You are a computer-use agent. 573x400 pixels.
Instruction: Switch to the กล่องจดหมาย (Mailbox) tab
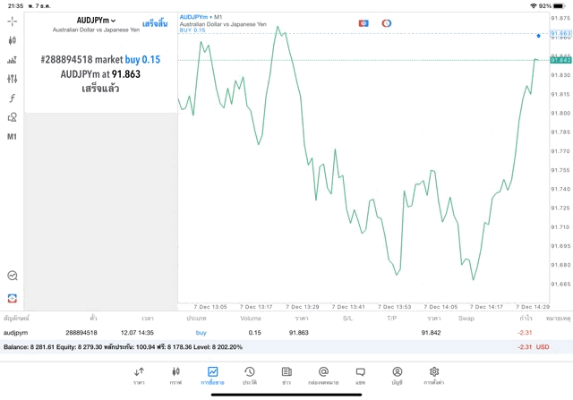pos(323,376)
